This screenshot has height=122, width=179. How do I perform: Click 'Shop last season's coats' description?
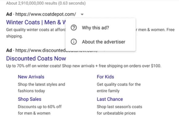(119, 110)
